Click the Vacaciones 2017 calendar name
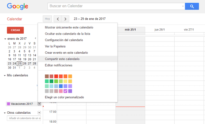This screenshot has width=205, height=124. pos(22,104)
